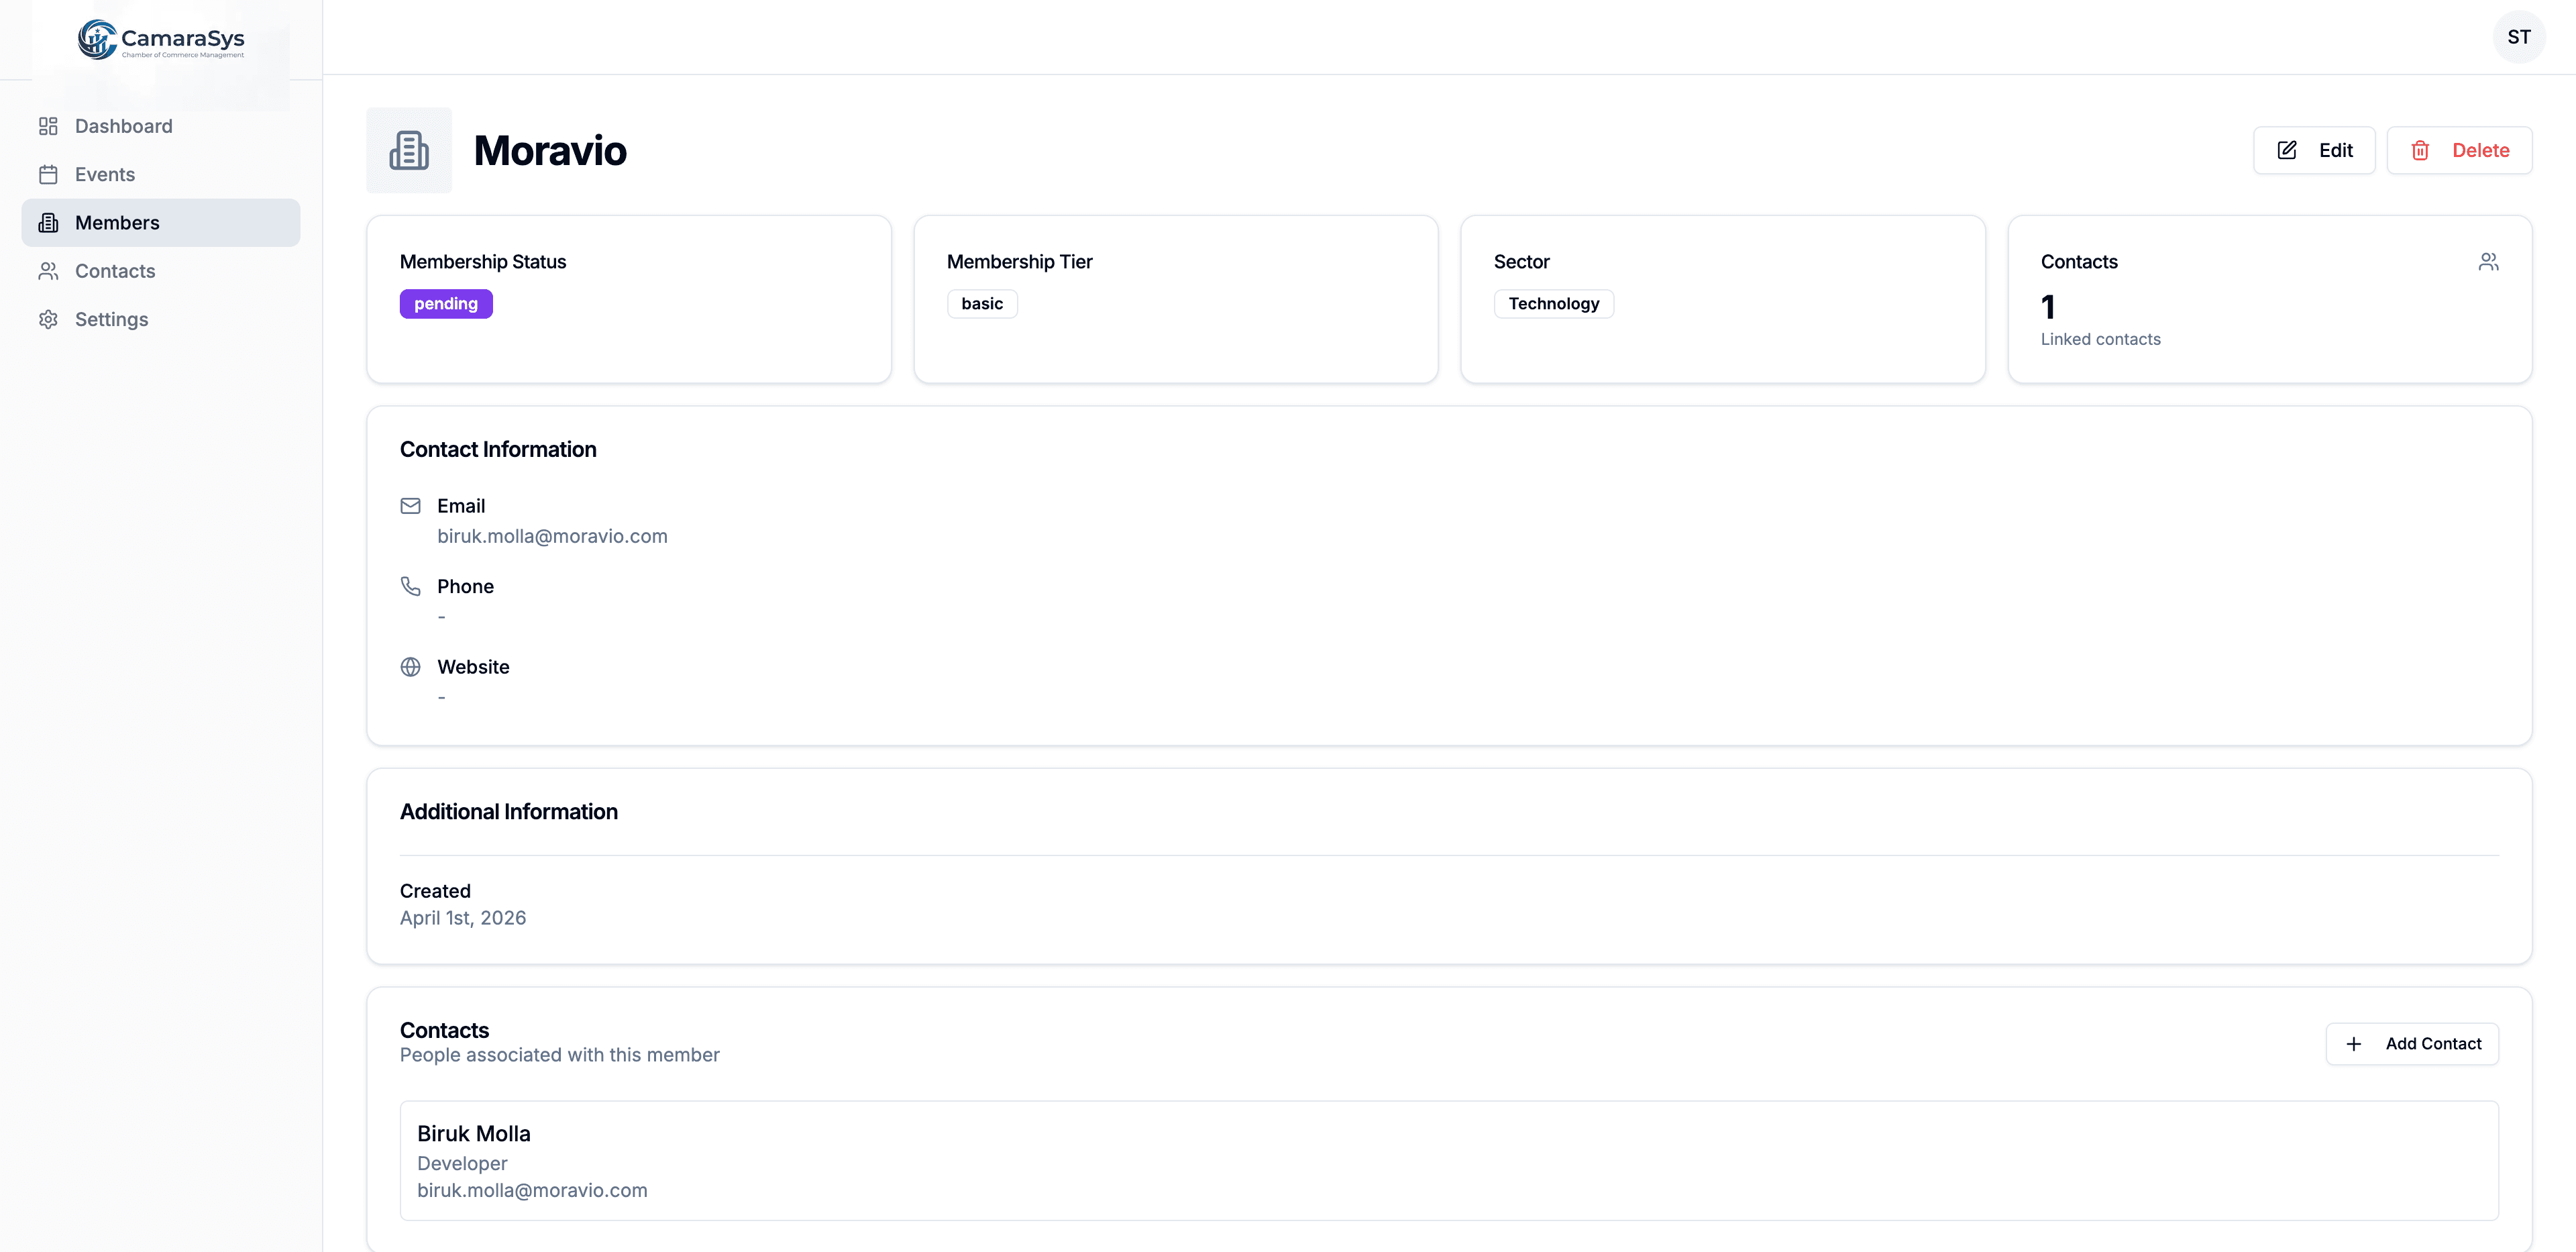Click the building icon next to Moravio
Image resolution: width=2576 pixels, height=1252 pixels.
[x=409, y=150]
